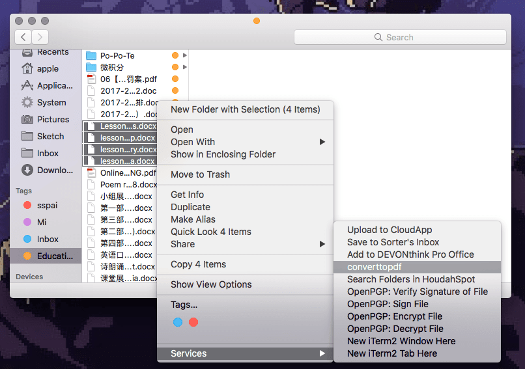Choose Show View Options
525x369 pixels.
pos(246,284)
